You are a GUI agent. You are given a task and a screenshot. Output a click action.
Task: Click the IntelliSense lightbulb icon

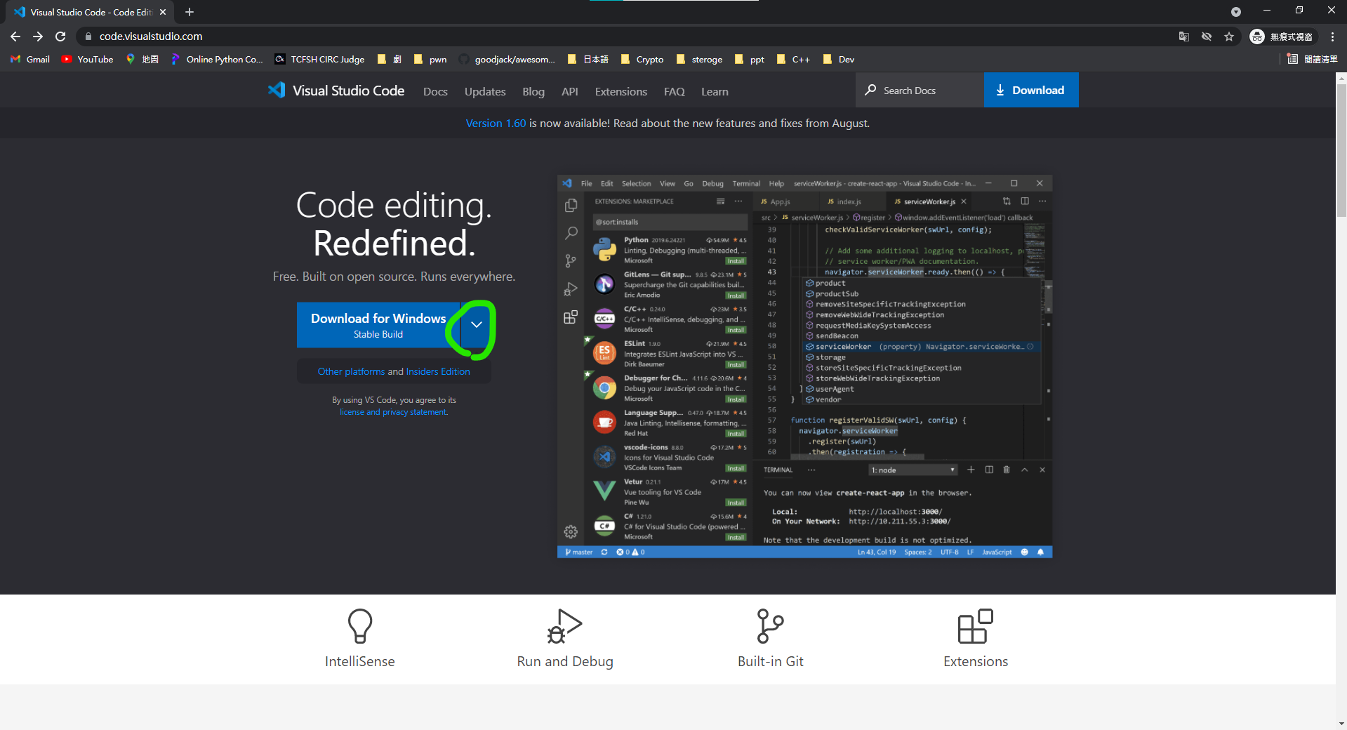tap(360, 626)
